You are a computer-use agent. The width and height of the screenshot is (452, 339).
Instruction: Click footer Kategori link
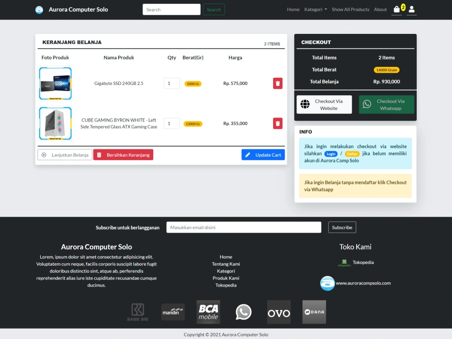point(226,271)
